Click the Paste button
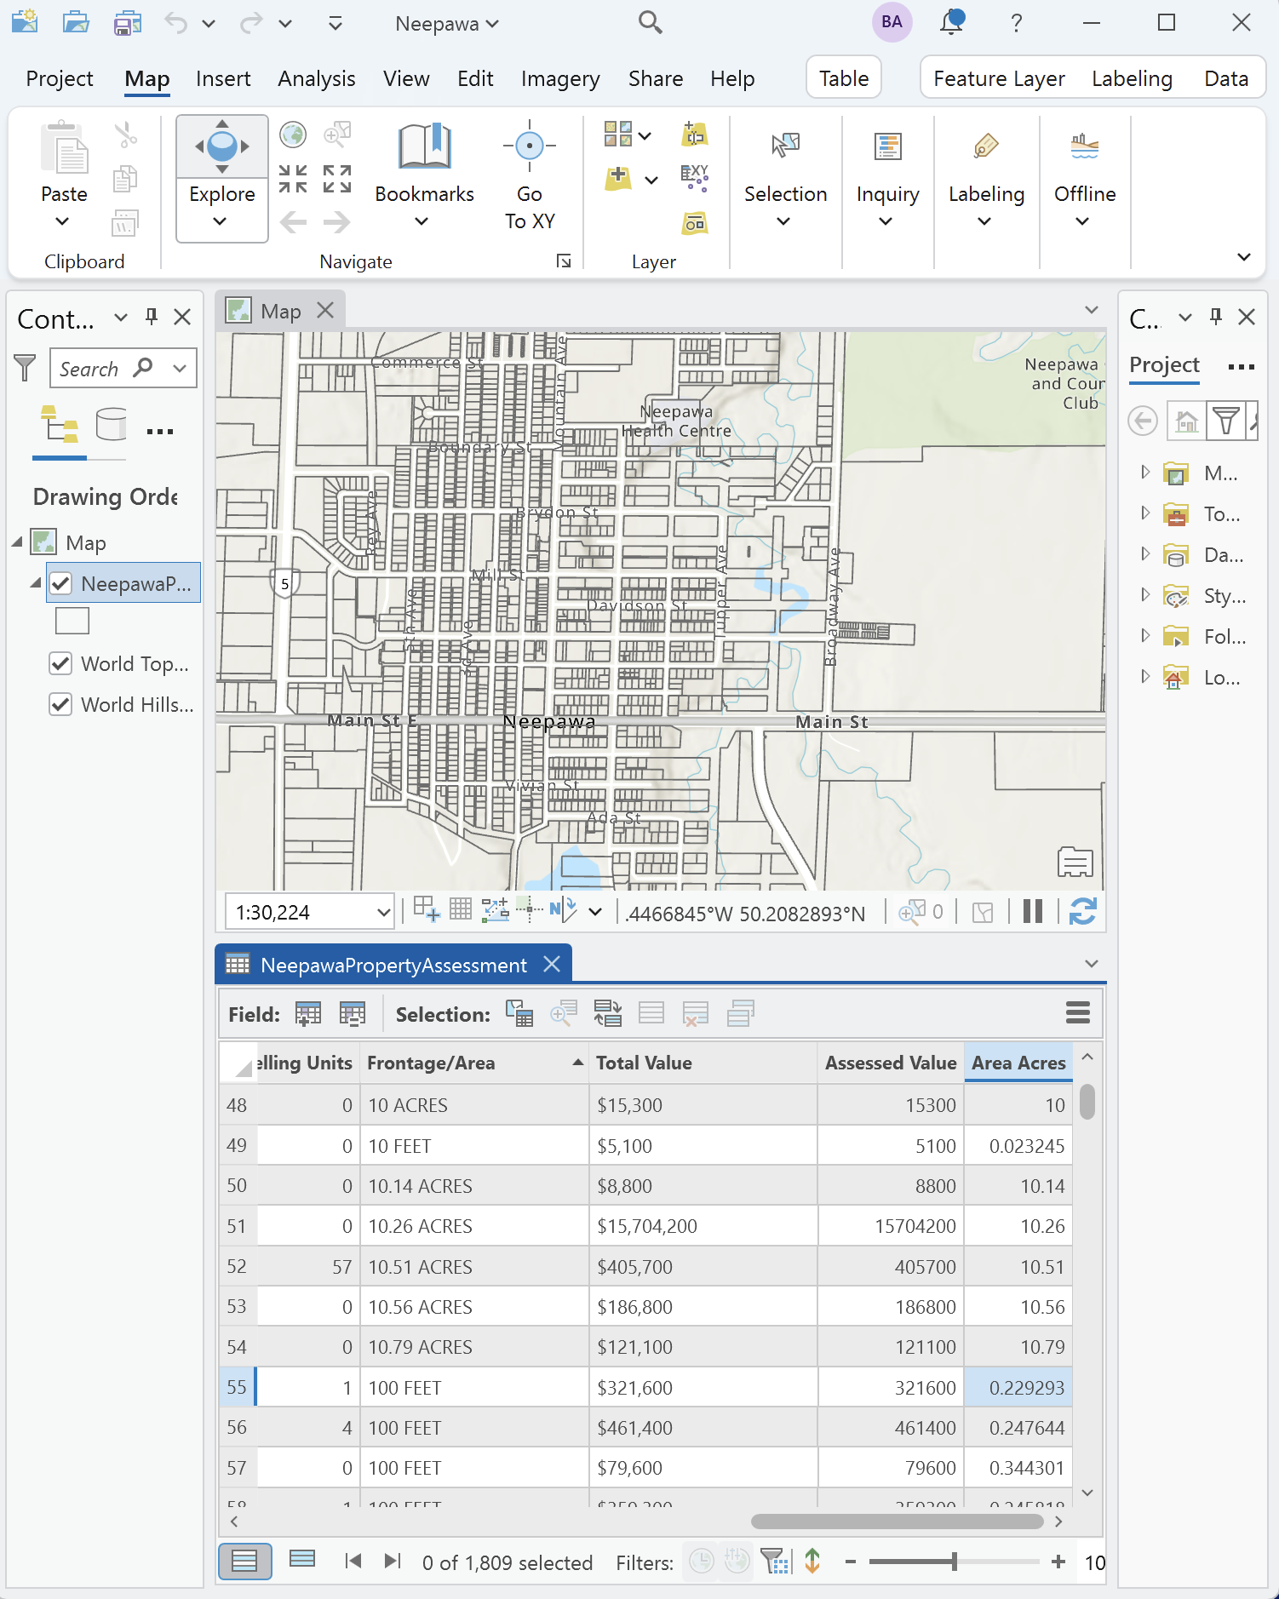 (x=65, y=175)
